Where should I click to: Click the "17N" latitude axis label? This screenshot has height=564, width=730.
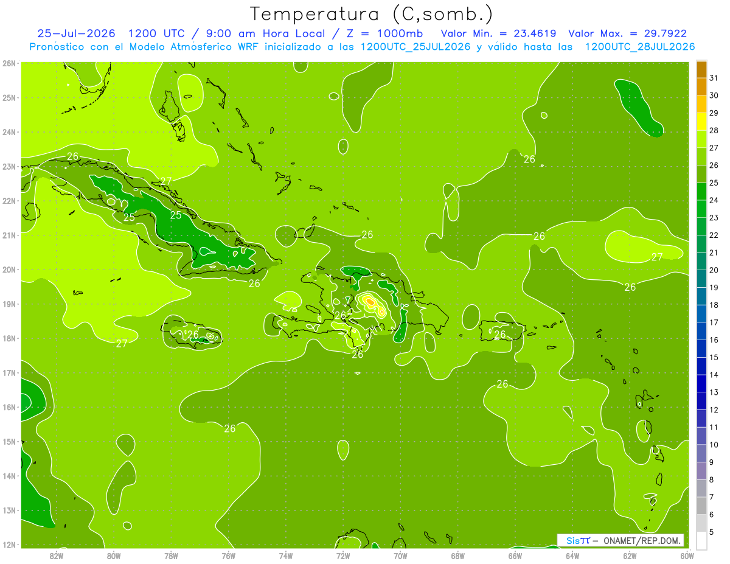9,372
